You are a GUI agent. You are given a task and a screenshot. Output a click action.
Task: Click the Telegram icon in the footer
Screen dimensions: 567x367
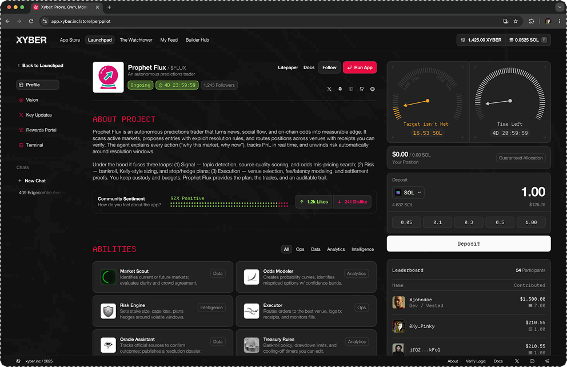pyautogui.click(x=547, y=361)
